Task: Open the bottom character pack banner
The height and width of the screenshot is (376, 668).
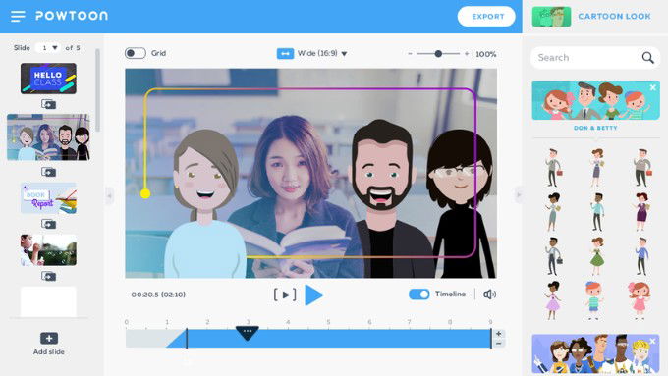Action: [x=595, y=353]
